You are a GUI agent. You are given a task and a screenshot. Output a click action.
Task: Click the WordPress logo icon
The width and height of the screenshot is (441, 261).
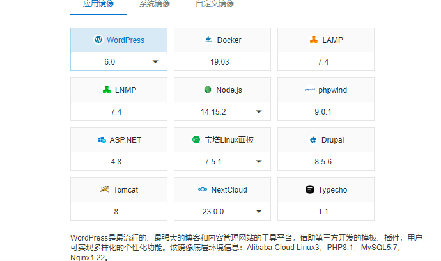(98, 40)
